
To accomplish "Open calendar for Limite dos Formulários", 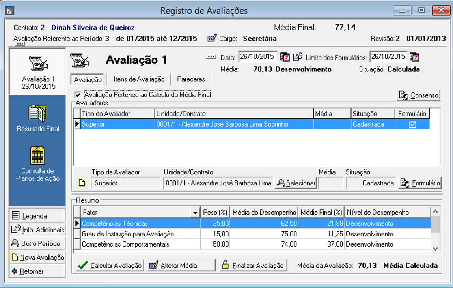I will [x=414, y=57].
